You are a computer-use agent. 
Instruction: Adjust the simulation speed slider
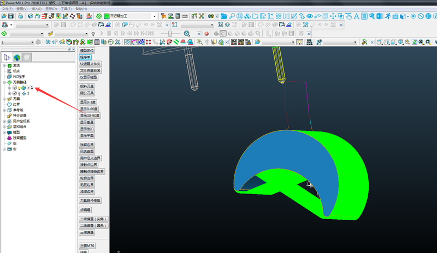(x=170, y=34)
